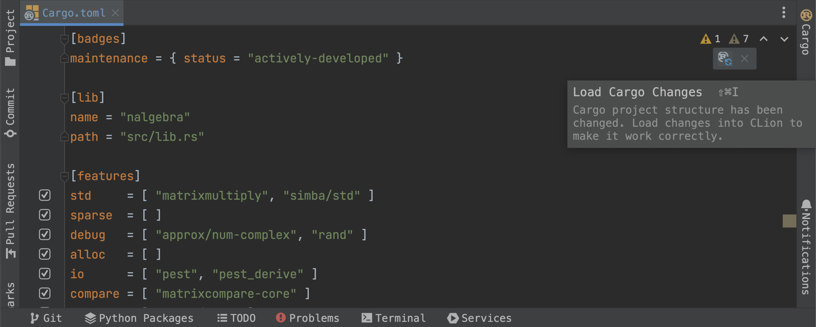This screenshot has width=816, height=327.
Task: Click the "pest_derive" string
Action: pyautogui.click(x=258, y=275)
